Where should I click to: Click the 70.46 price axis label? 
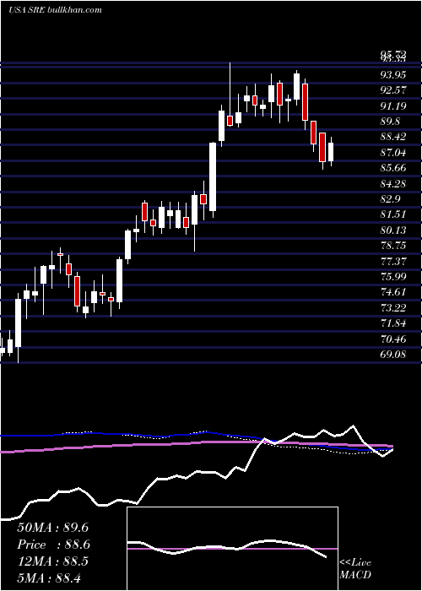393,339
